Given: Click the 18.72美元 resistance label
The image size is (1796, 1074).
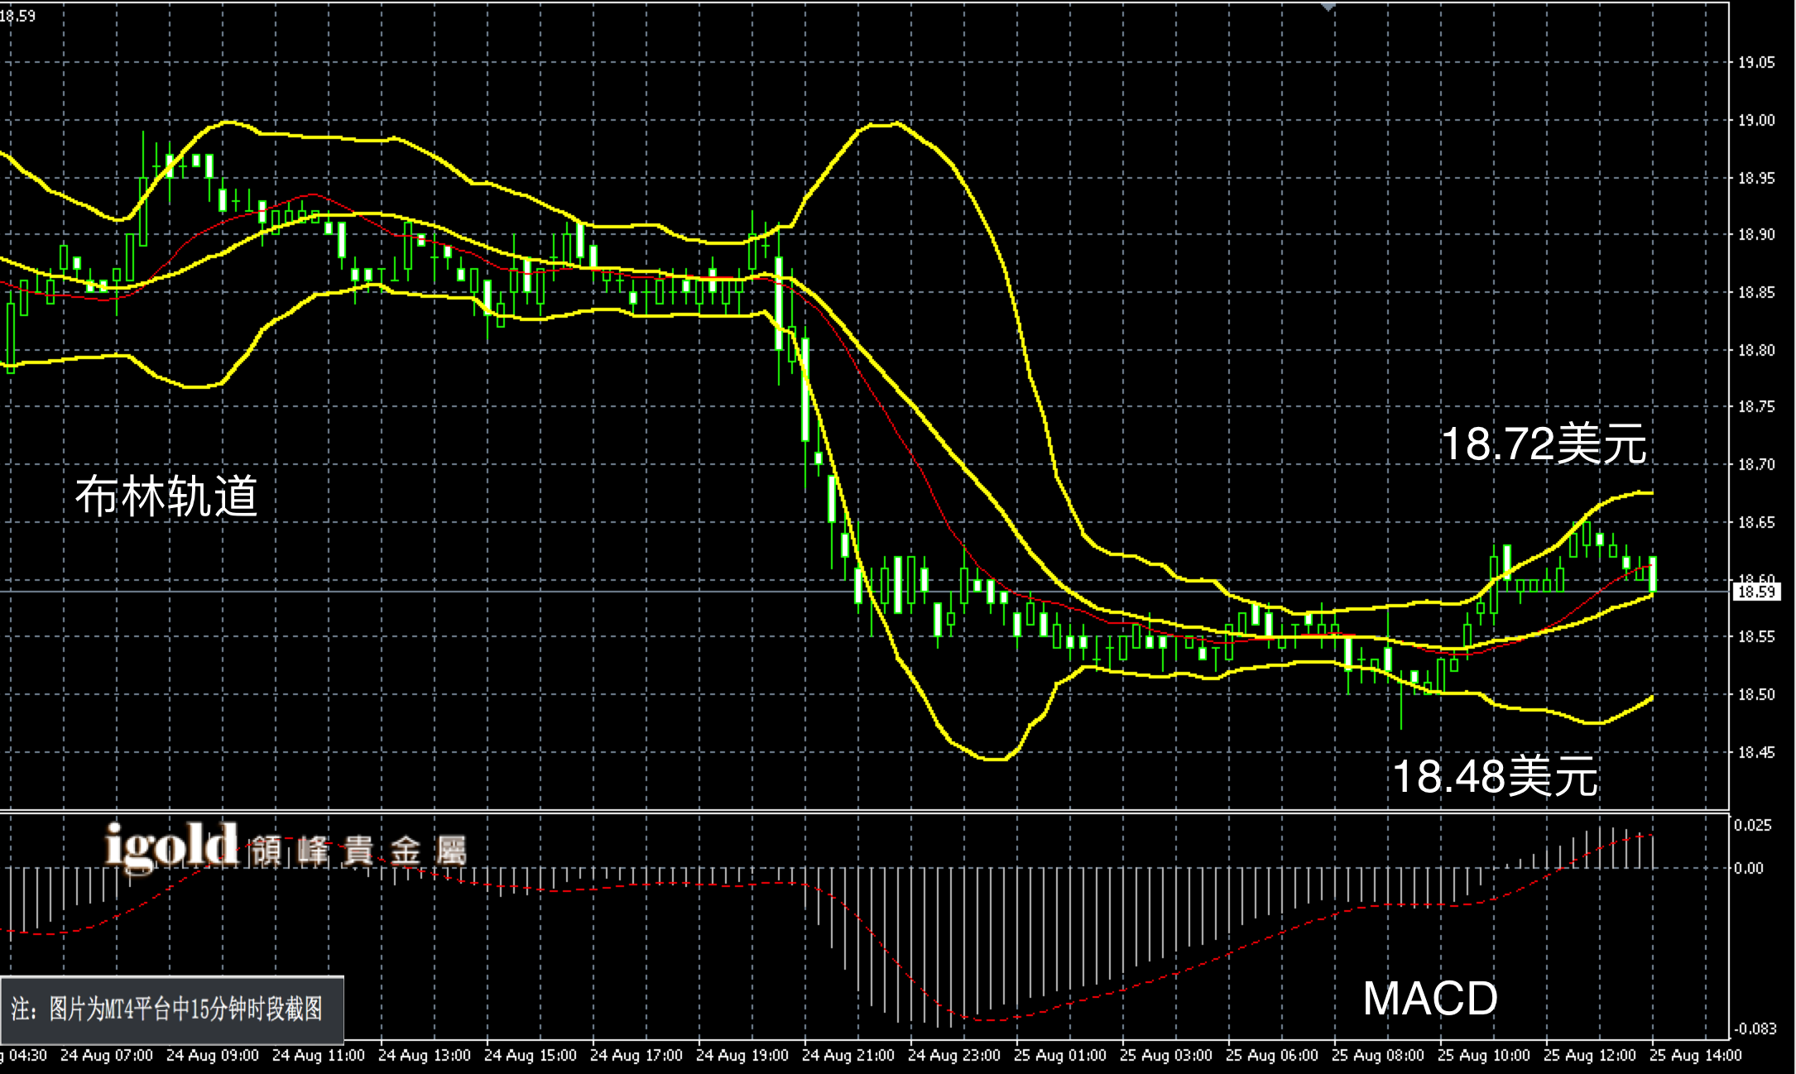Looking at the screenshot, I should (1544, 444).
